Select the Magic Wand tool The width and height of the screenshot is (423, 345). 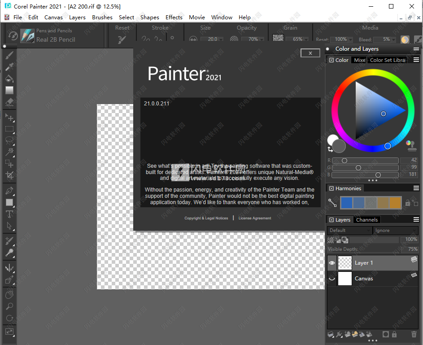[9, 152]
